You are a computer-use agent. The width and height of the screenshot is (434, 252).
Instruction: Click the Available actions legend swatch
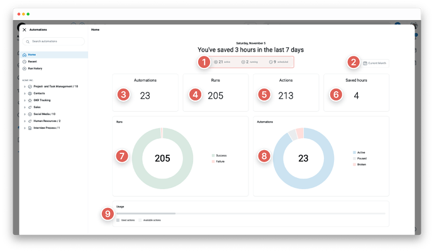(140, 220)
